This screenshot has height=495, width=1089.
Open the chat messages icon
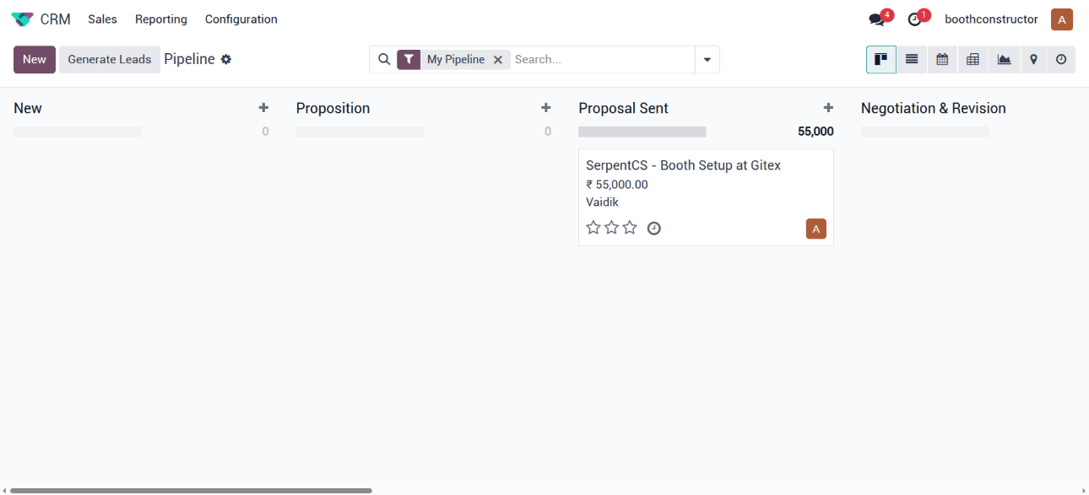pos(876,19)
